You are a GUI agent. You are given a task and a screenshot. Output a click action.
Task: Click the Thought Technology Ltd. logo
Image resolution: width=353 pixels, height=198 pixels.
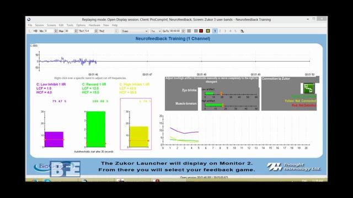pyautogui.click(x=294, y=167)
